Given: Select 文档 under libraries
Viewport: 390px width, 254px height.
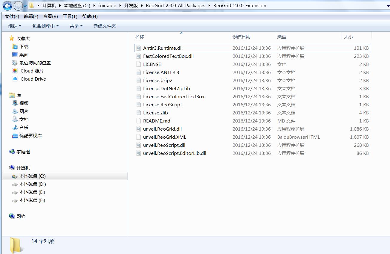Looking at the screenshot, I should tap(24, 119).
